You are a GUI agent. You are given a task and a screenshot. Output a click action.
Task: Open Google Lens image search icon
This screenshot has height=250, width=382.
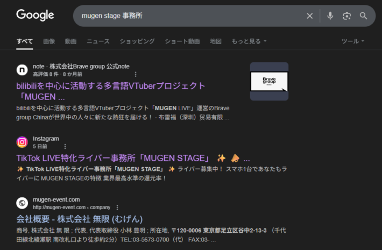click(x=346, y=16)
